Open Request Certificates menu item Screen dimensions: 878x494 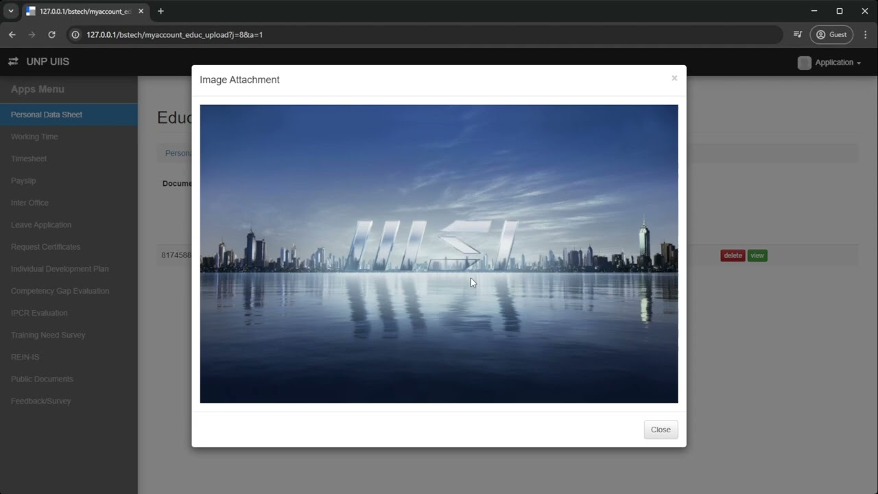(69, 246)
